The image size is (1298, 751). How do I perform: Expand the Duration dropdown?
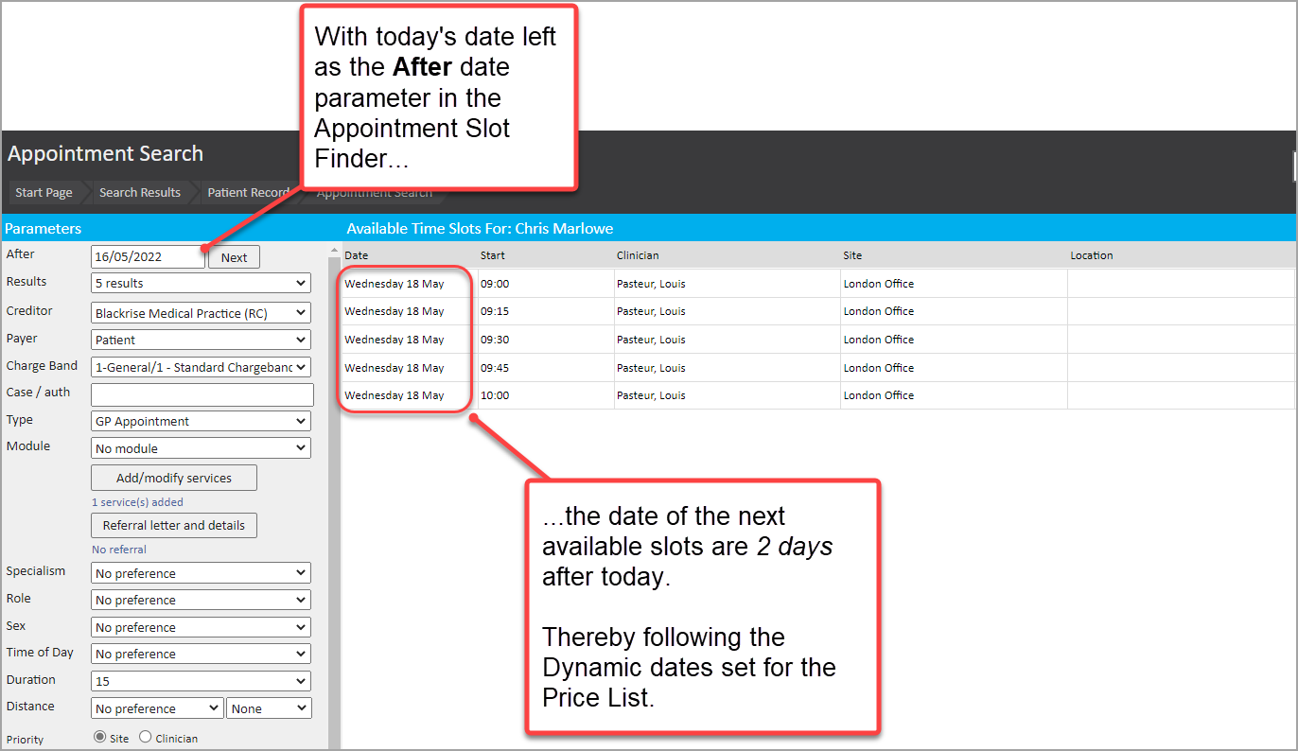tap(201, 681)
